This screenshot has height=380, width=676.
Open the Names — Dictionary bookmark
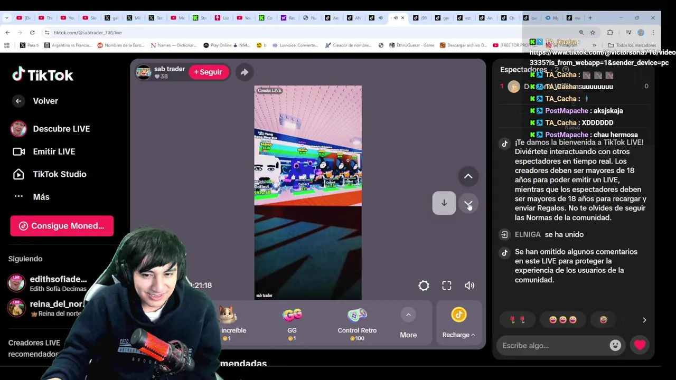[x=174, y=45]
